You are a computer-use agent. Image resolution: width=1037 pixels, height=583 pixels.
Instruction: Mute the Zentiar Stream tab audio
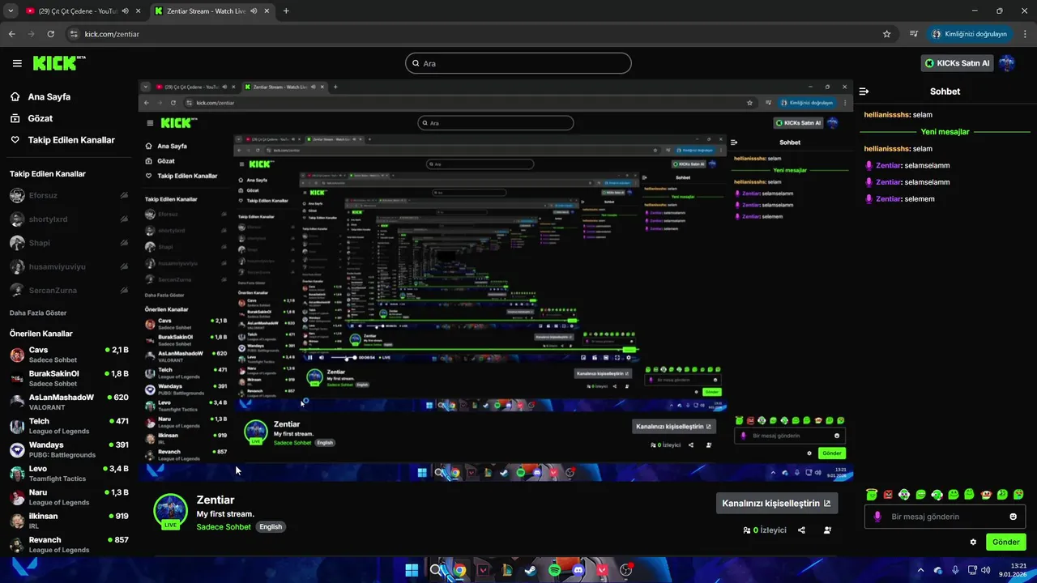click(x=254, y=11)
